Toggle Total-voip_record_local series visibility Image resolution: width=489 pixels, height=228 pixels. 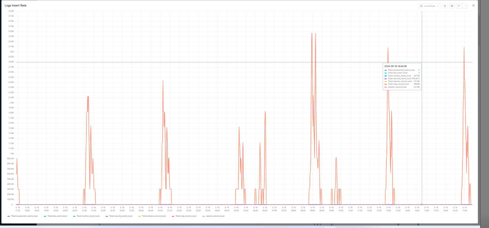[185, 216]
